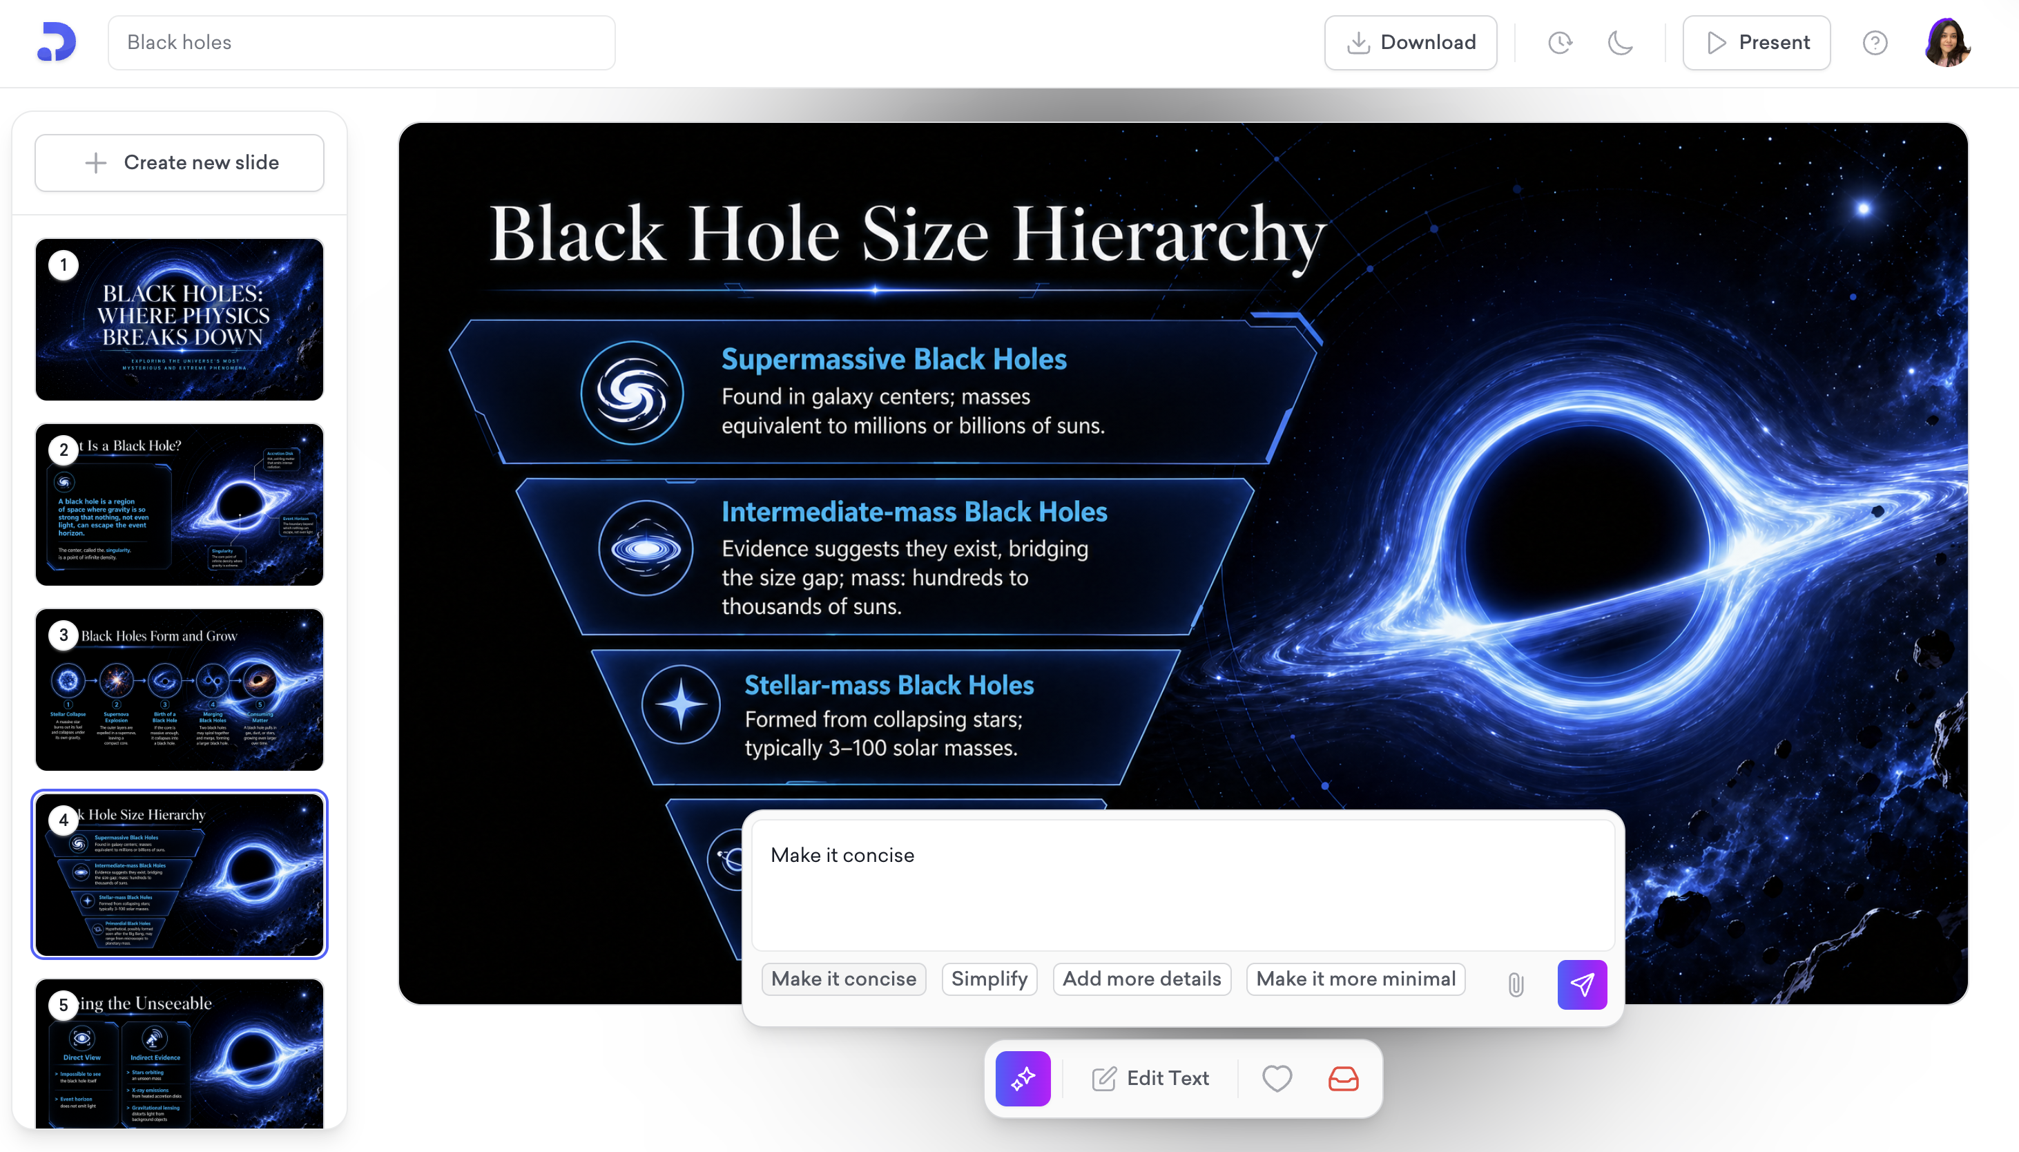Open the help question mark icon
The width and height of the screenshot is (2019, 1152).
tap(1874, 43)
